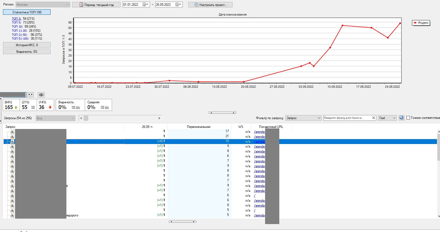Open the start date 01.01.2022 calendar picker
This screenshot has width=440, height=232.
[x=146, y=5]
